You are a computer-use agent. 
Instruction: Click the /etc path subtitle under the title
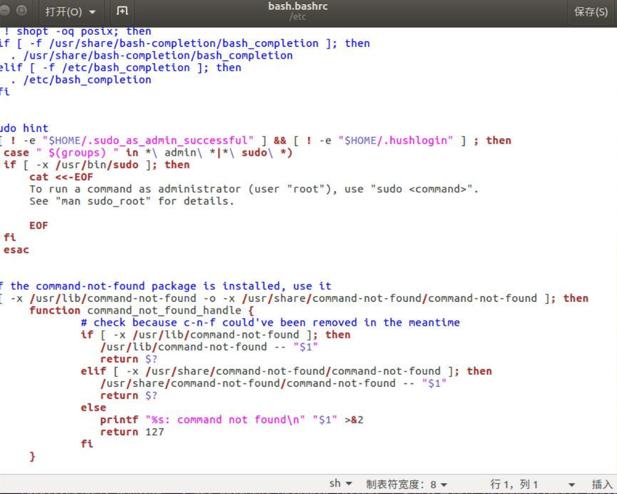pyautogui.click(x=297, y=17)
